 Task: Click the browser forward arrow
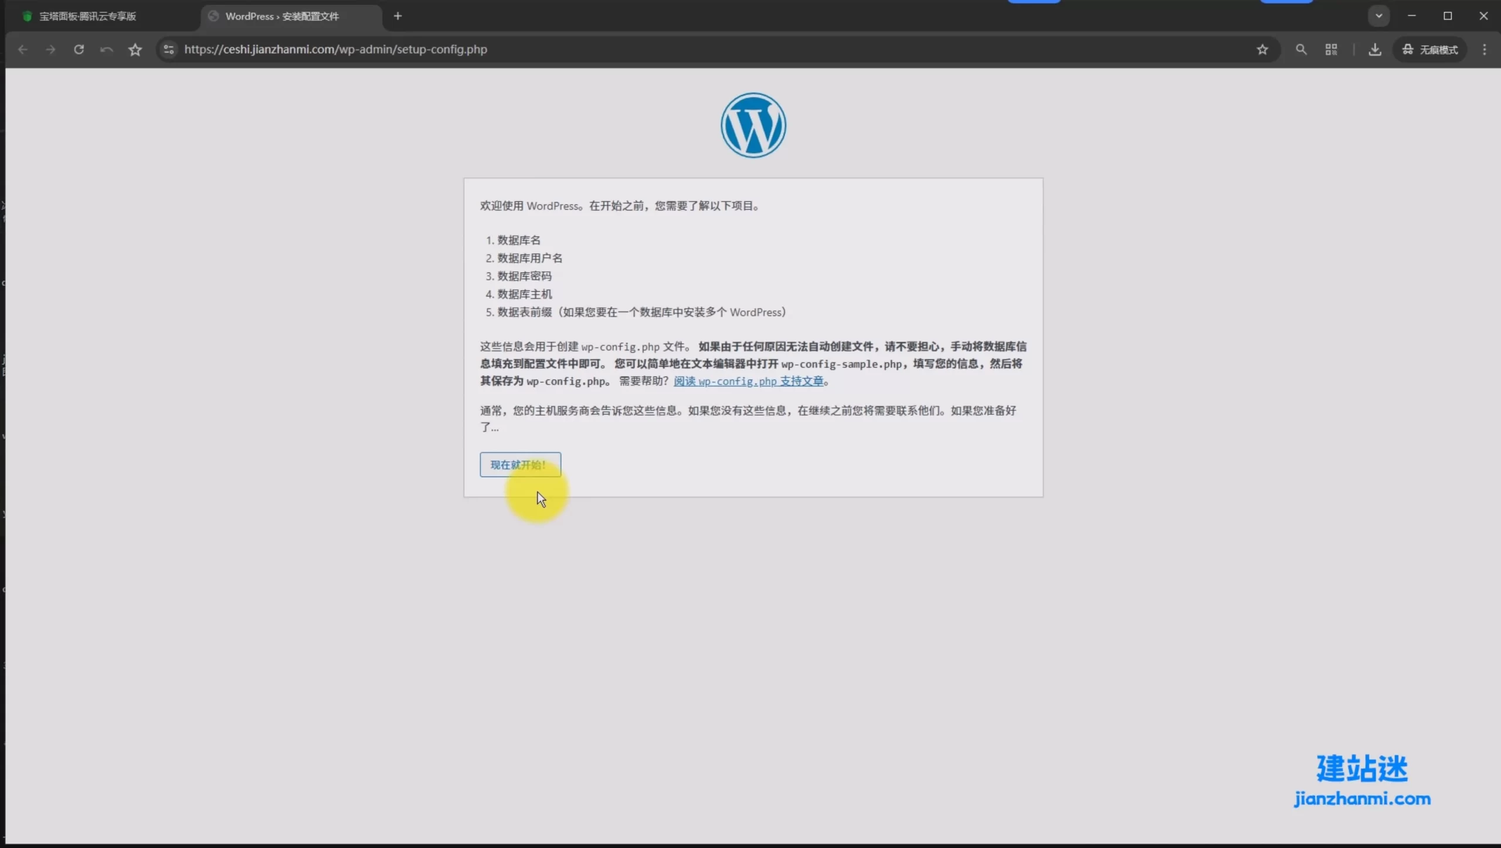pos(50,50)
